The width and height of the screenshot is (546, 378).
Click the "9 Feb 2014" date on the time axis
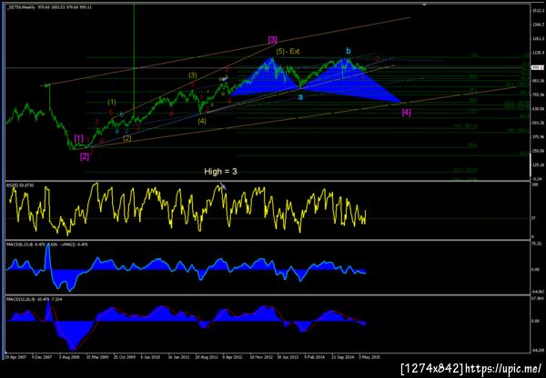(x=315, y=357)
